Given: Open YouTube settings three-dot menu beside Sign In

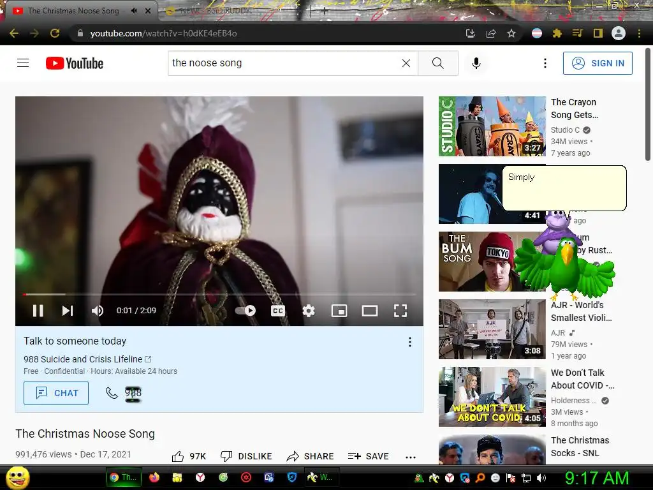Looking at the screenshot, I should pyautogui.click(x=545, y=63).
